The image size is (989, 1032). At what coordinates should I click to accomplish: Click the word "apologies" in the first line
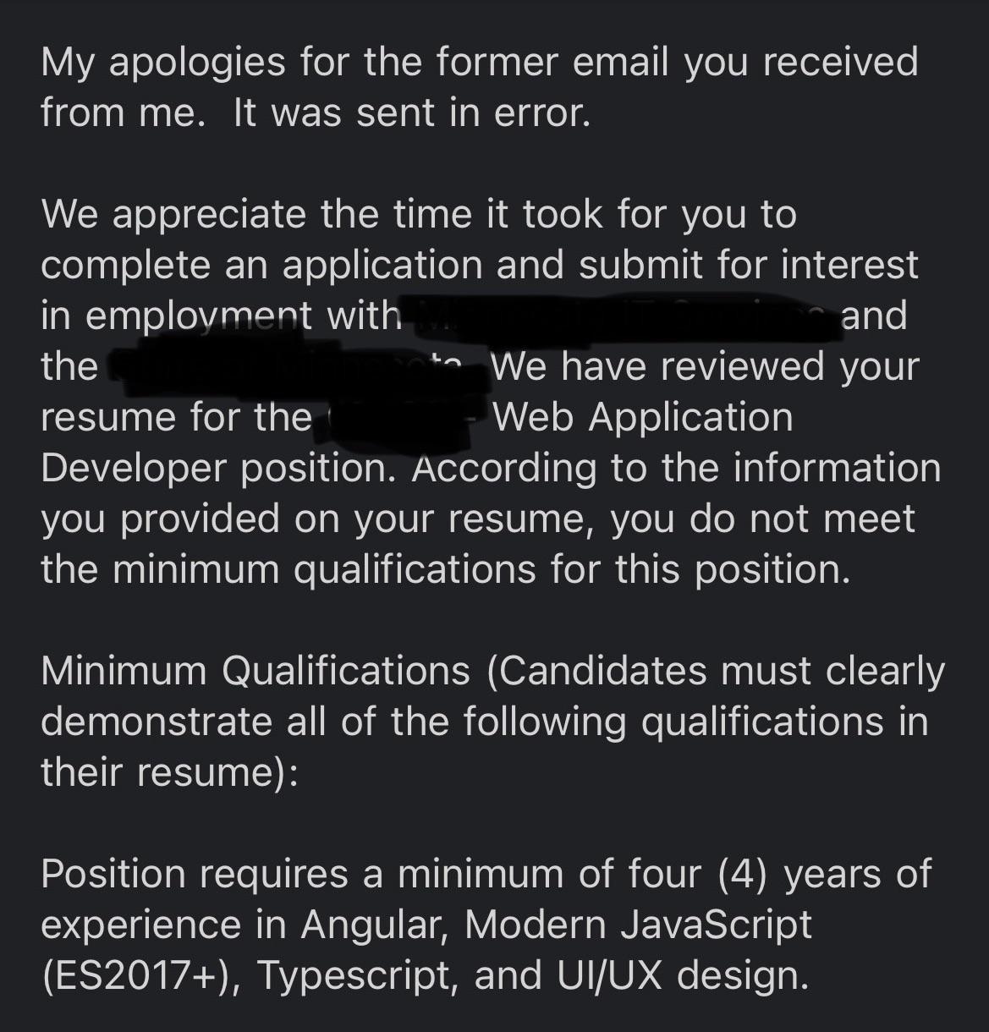coord(197,63)
